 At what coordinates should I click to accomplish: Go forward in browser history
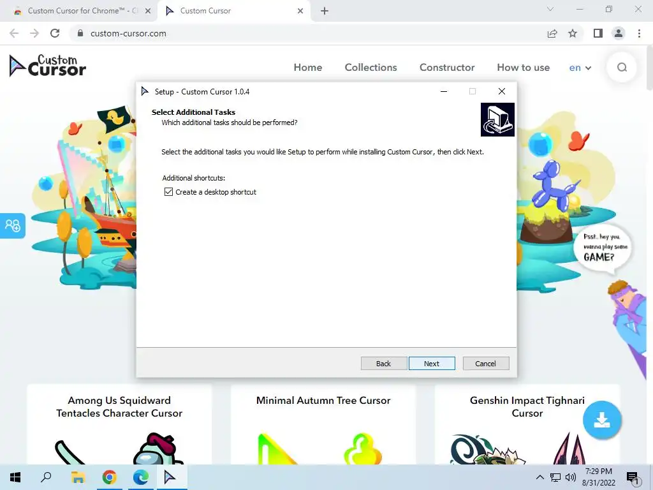point(34,33)
